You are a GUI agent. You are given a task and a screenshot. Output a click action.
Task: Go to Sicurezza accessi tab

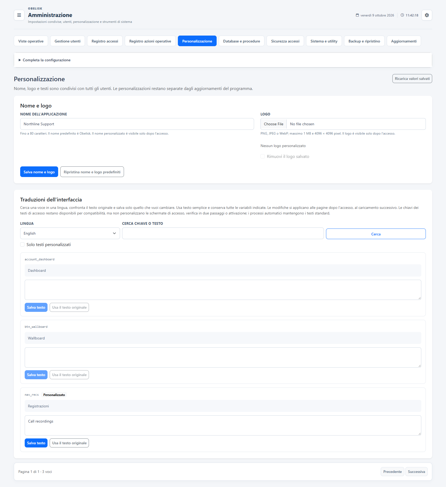285,41
